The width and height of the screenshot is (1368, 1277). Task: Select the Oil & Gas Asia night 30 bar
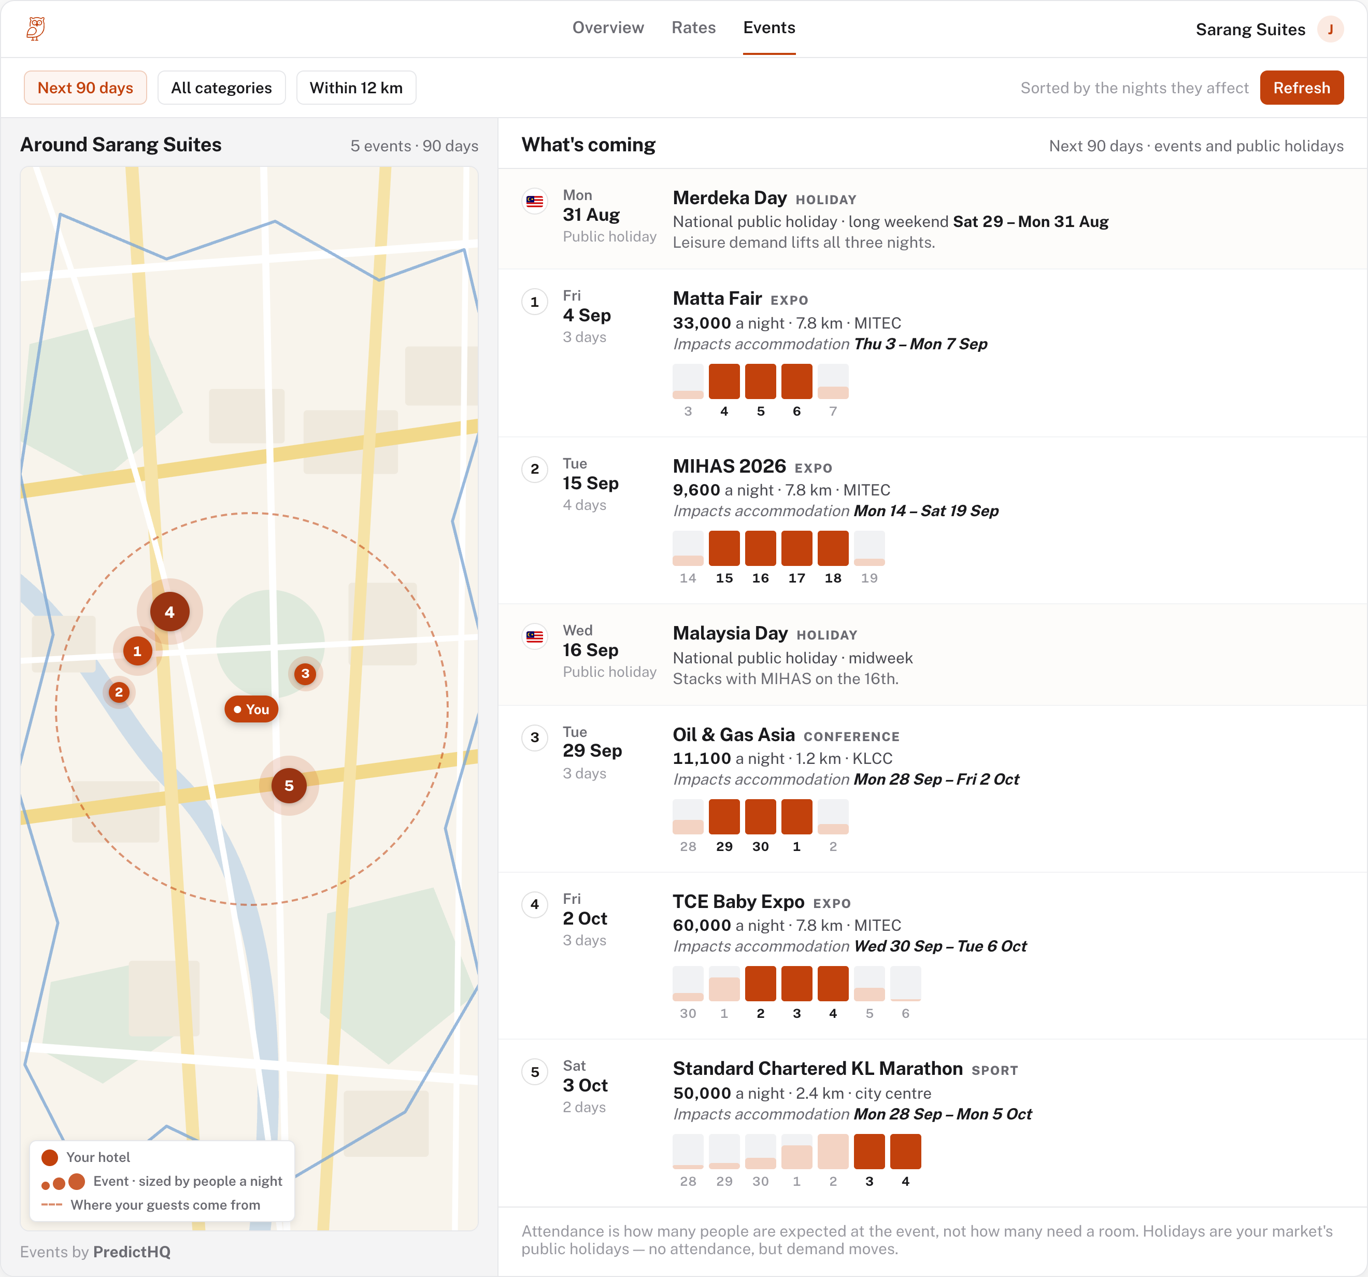760,816
